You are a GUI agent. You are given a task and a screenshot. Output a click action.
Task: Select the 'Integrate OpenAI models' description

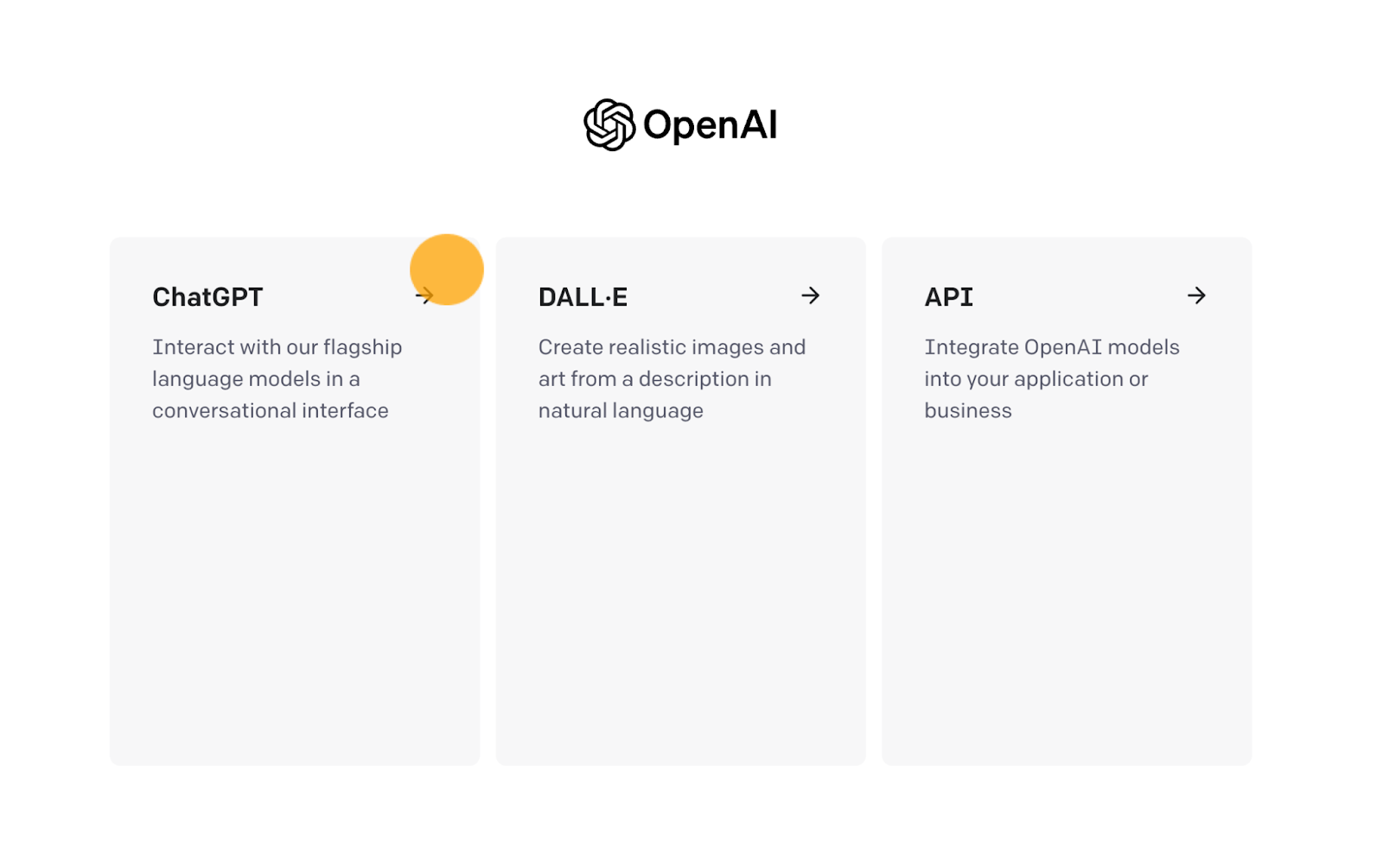pyautogui.click(x=1052, y=347)
